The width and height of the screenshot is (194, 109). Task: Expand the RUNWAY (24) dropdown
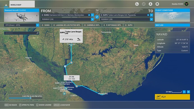(93, 19)
